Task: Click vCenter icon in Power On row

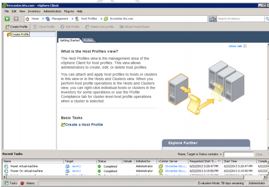Action: click(x=161, y=171)
